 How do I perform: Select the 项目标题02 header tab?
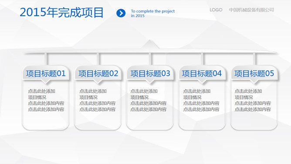[98, 74]
